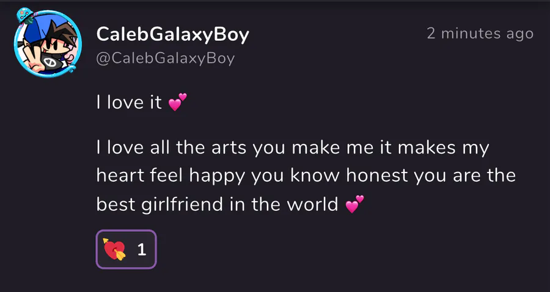The height and width of the screenshot is (292, 550).
Task: Click the line starting "I love all the arts"
Action: (293, 148)
